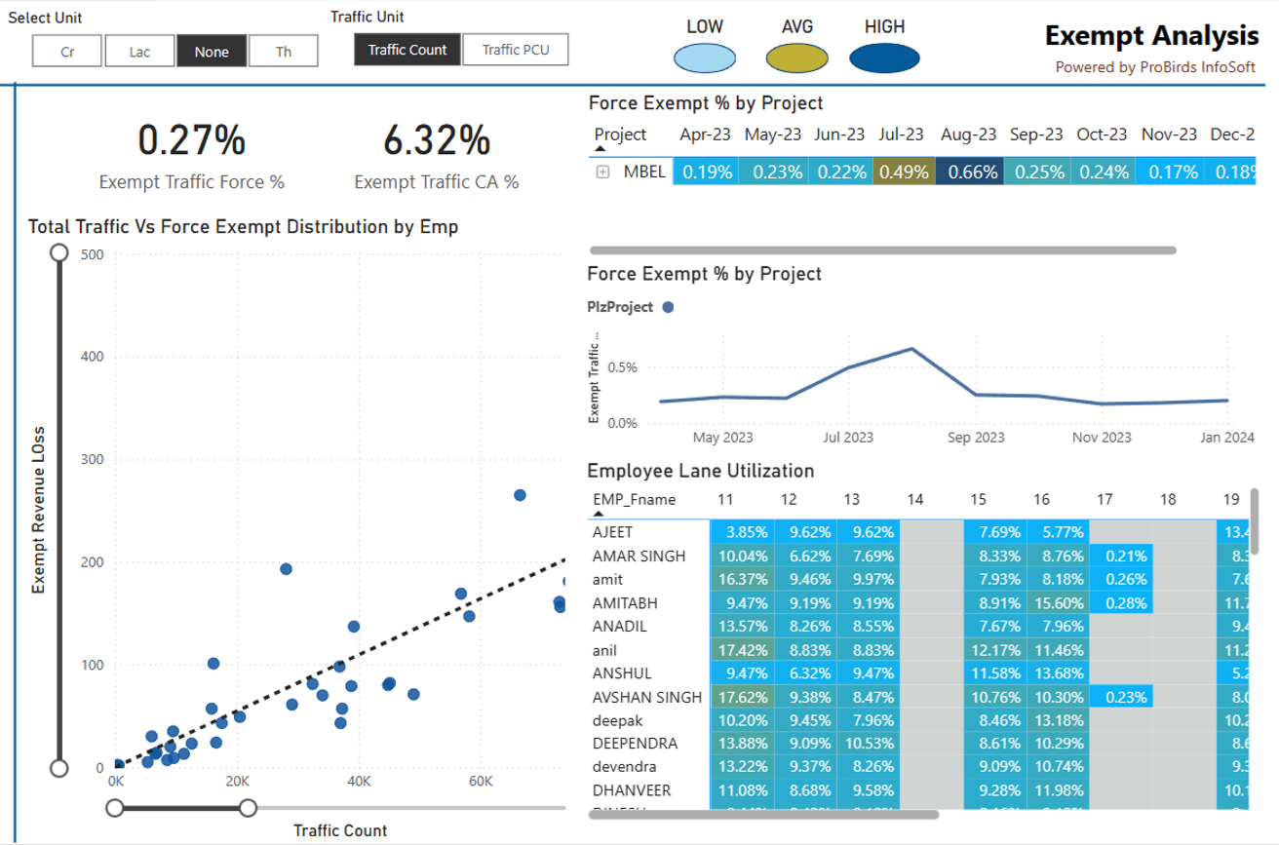Click the 6.32% Exempt Traffic CA card
Screen dimensions: 1279x845
point(436,154)
